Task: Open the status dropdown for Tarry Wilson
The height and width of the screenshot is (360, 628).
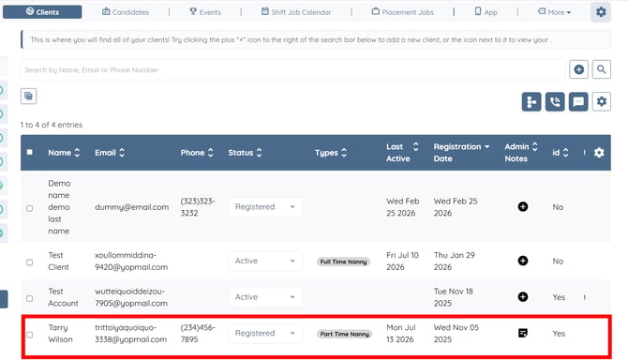Action: click(265, 333)
